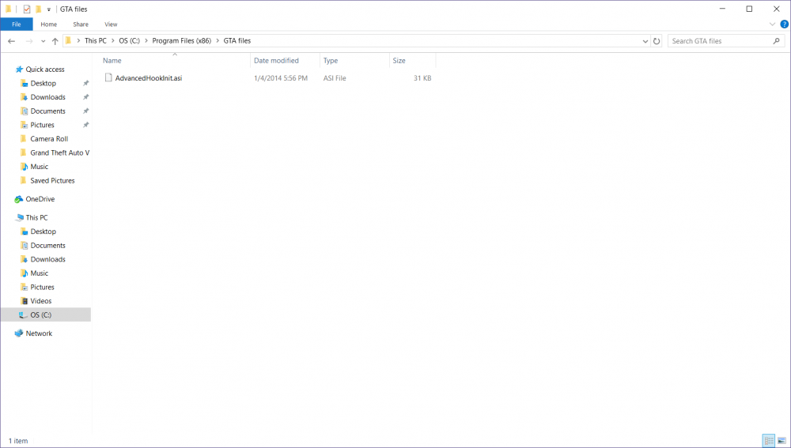Switch to Large icons view in status bar
791x448 pixels.
click(x=782, y=440)
